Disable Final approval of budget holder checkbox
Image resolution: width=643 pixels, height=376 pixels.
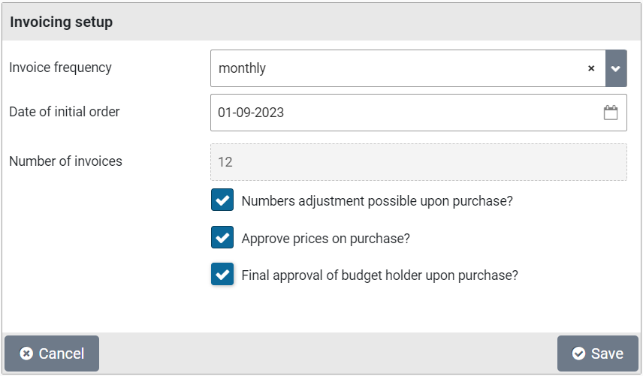pos(222,275)
